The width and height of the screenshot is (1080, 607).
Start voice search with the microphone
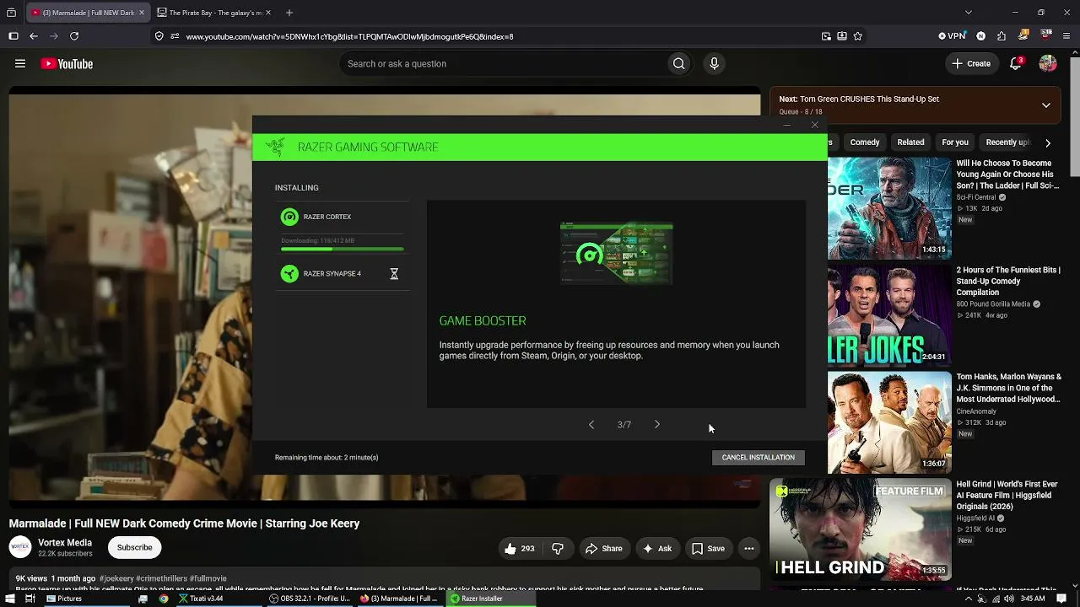click(x=714, y=64)
